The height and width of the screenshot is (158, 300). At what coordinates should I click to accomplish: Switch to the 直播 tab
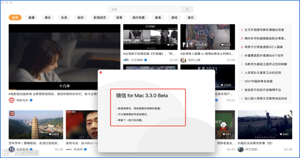pyautogui.click(x=31, y=17)
